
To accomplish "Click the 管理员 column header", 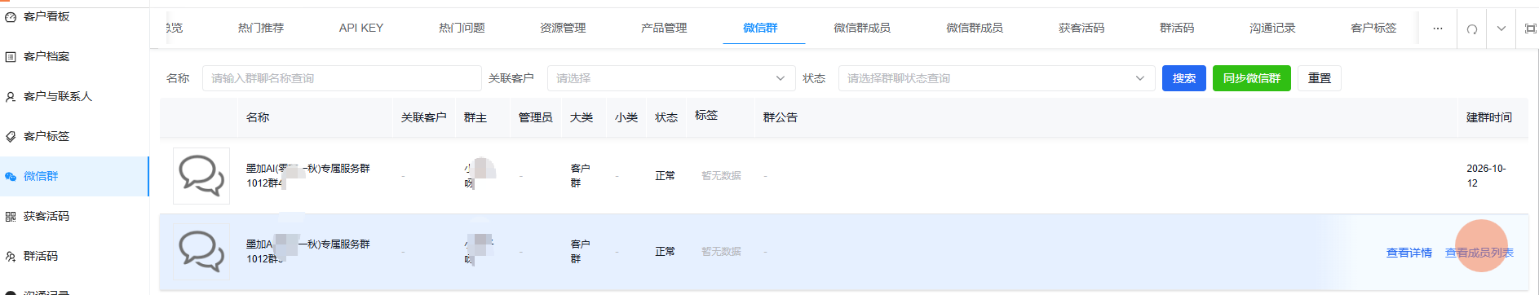I will [x=535, y=117].
